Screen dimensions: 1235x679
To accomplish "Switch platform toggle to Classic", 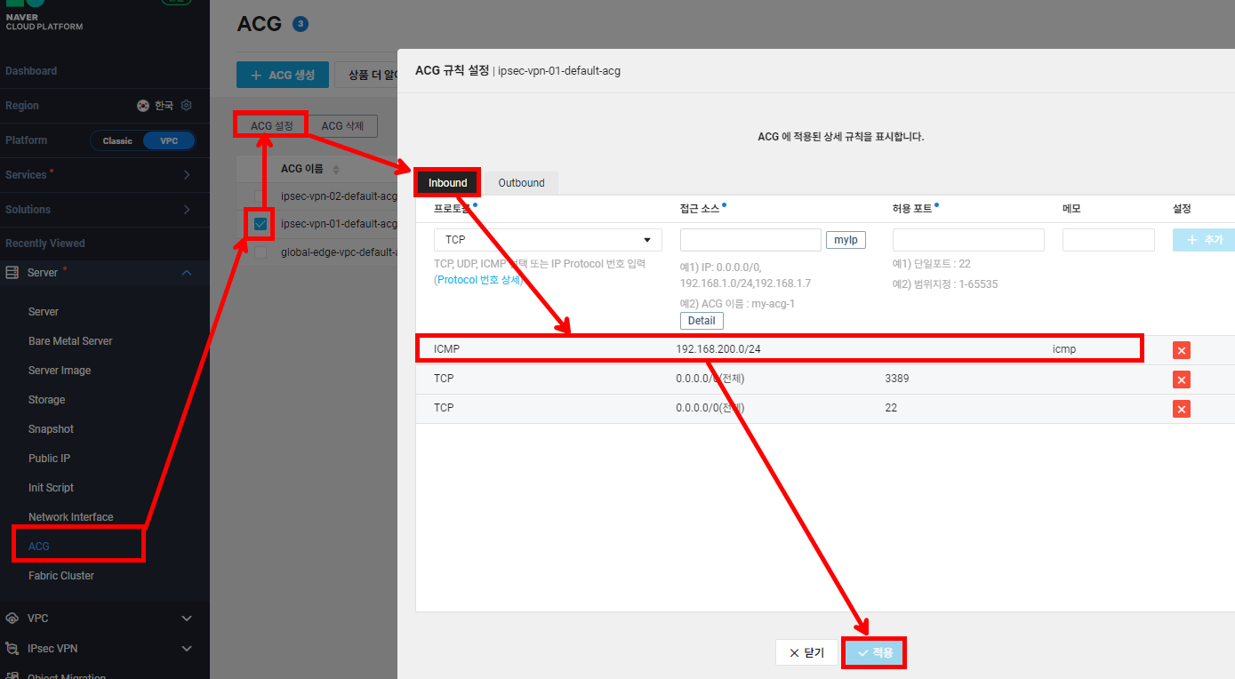I will coord(117,140).
